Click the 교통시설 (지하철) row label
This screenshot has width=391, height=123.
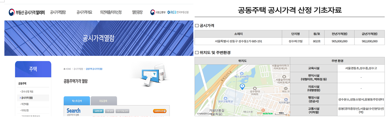tap(314, 110)
